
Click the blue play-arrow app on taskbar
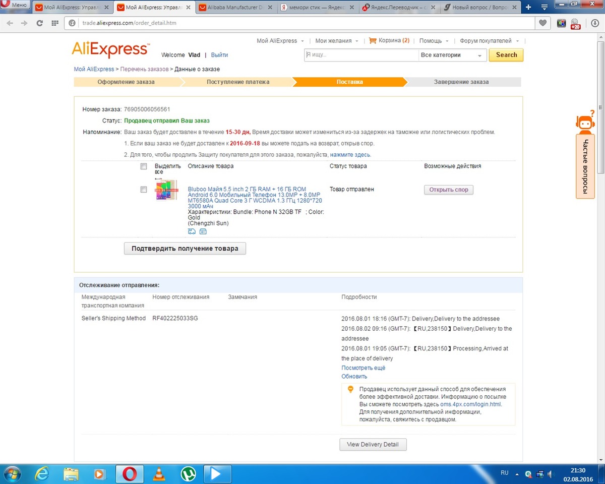pyautogui.click(x=217, y=474)
